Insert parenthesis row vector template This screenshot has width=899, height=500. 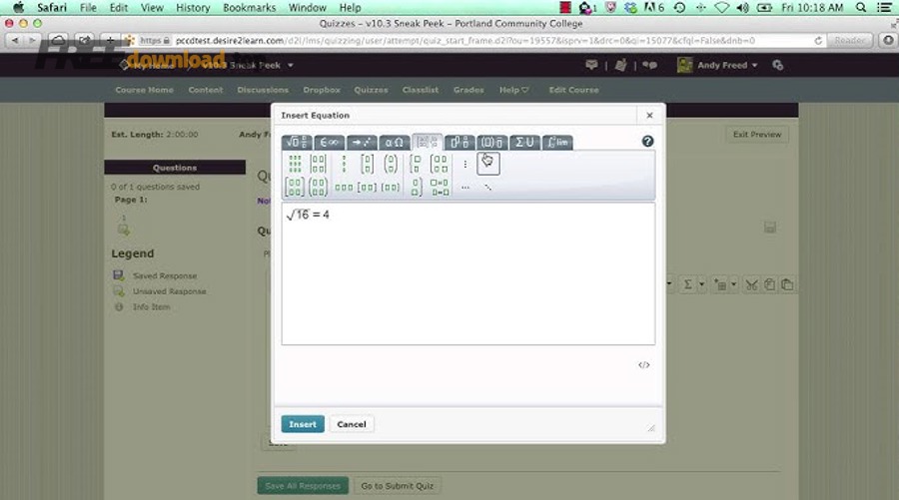391,188
